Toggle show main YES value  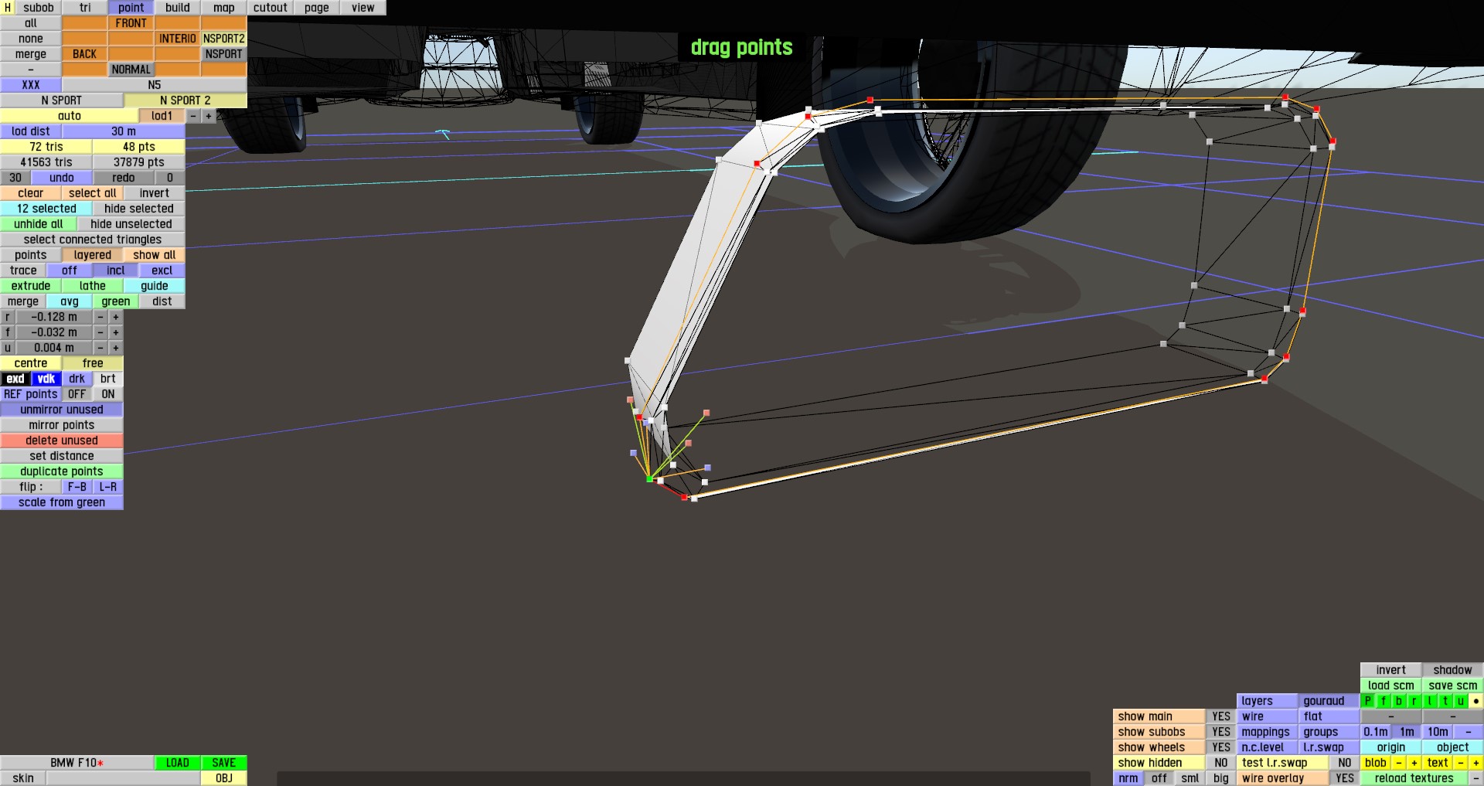1221,716
